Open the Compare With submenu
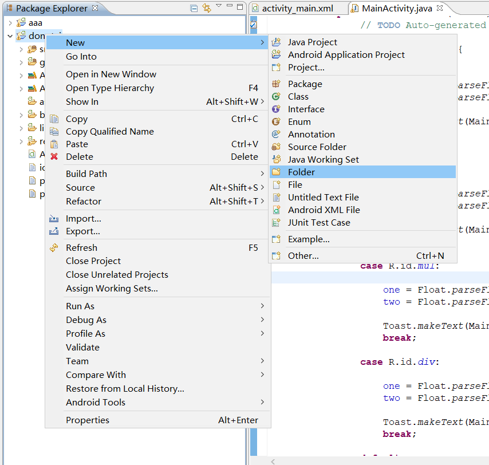 158,375
